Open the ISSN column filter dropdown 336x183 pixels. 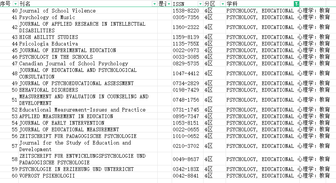coord(200,4)
